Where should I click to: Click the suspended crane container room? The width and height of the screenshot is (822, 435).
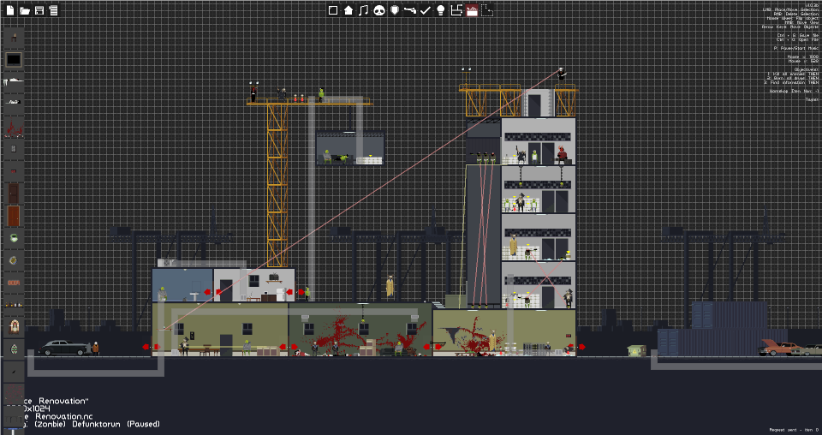pyautogui.click(x=349, y=148)
